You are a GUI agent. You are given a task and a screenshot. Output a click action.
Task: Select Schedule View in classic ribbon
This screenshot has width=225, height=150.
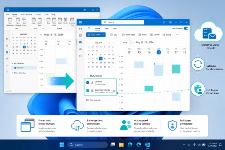pos(72,22)
